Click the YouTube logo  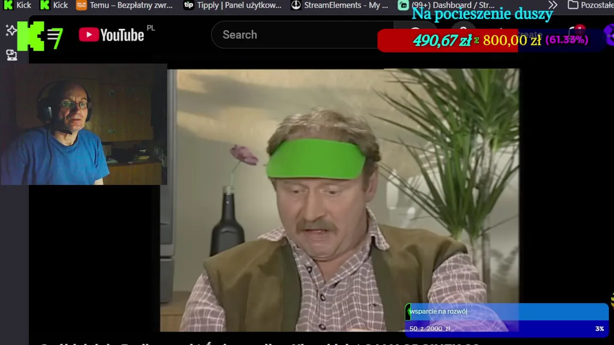(x=111, y=35)
